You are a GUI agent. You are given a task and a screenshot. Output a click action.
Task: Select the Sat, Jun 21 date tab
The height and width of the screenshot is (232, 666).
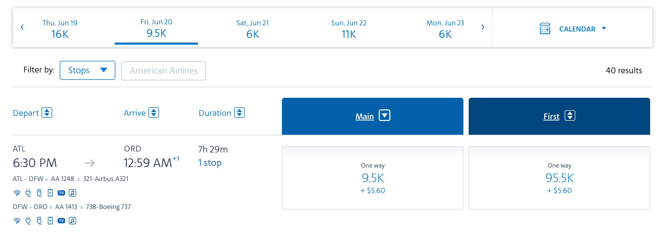(x=252, y=29)
